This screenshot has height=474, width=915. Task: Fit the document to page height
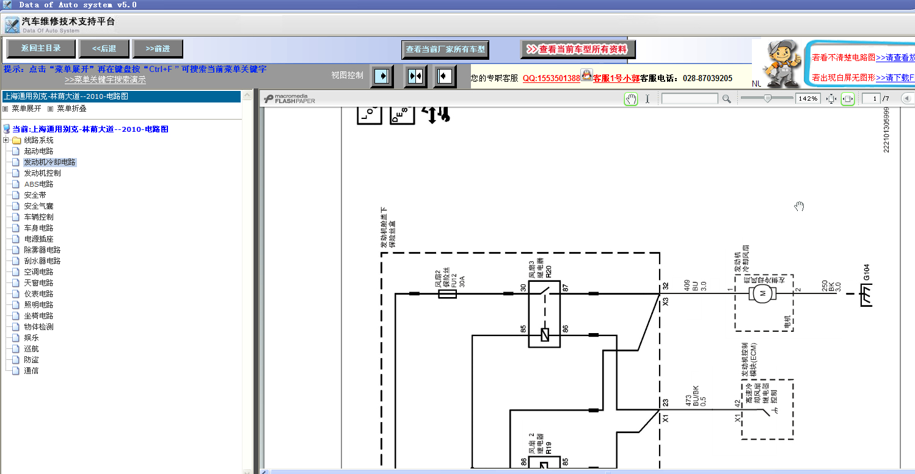[831, 99]
